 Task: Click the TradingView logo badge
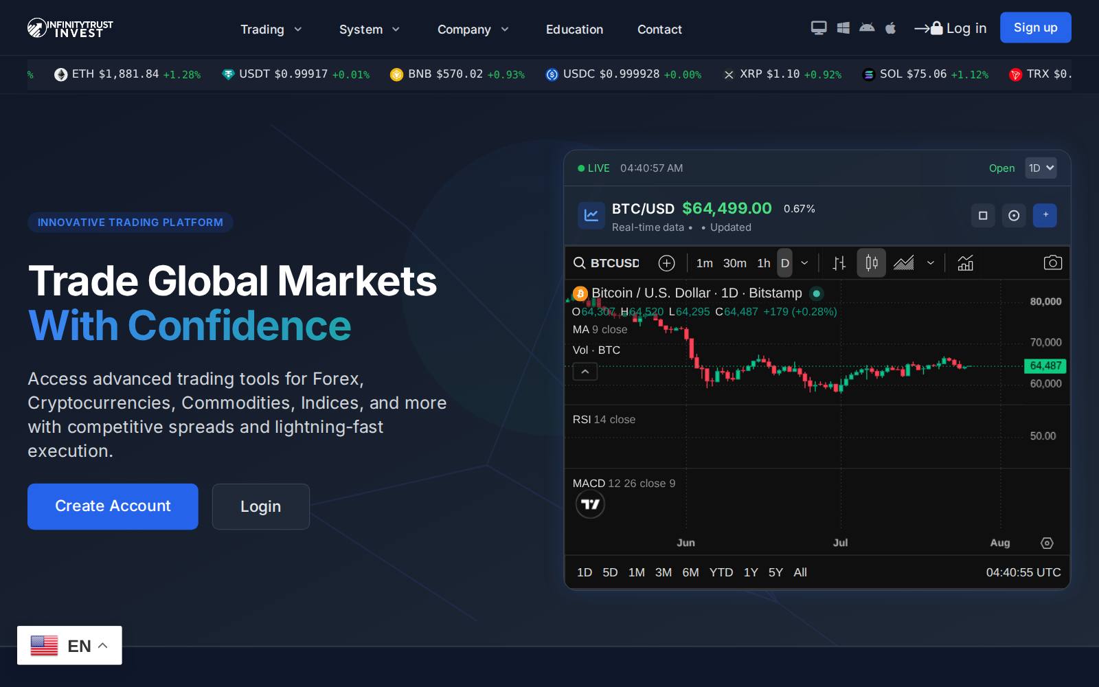click(590, 505)
